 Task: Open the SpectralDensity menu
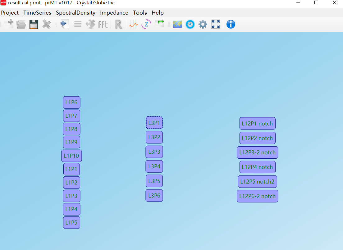[x=75, y=13]
